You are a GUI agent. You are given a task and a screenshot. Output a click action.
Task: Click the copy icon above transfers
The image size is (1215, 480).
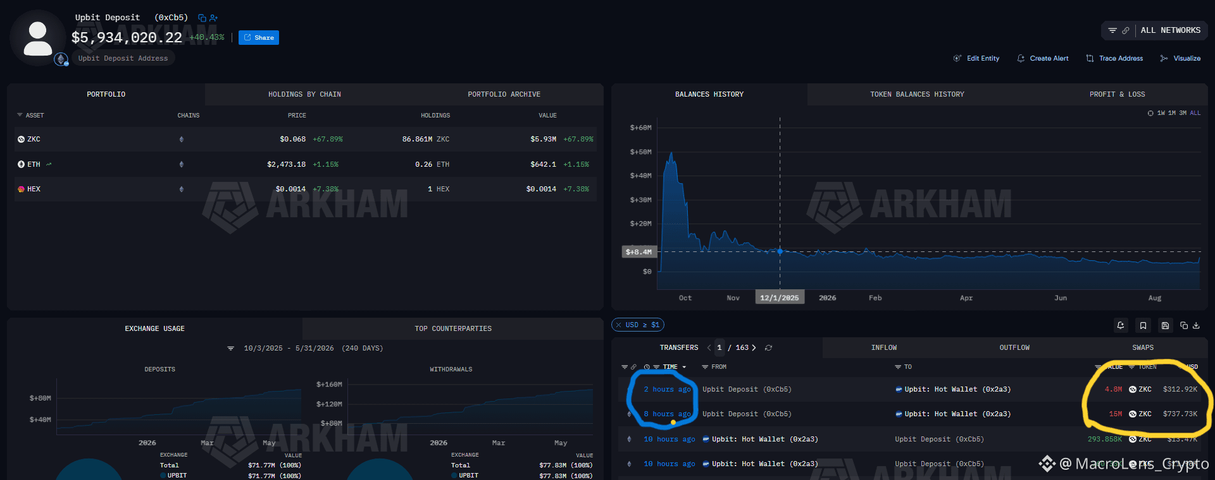pos(1184,325)
